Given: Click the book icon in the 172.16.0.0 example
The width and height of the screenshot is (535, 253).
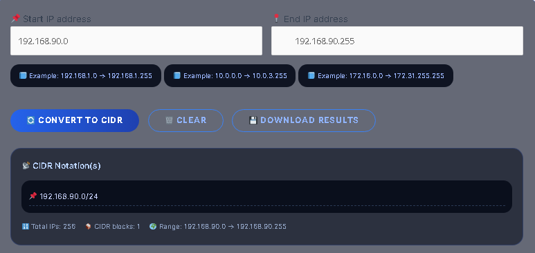Looking at the screenshot, I should (x=311, y=76).
